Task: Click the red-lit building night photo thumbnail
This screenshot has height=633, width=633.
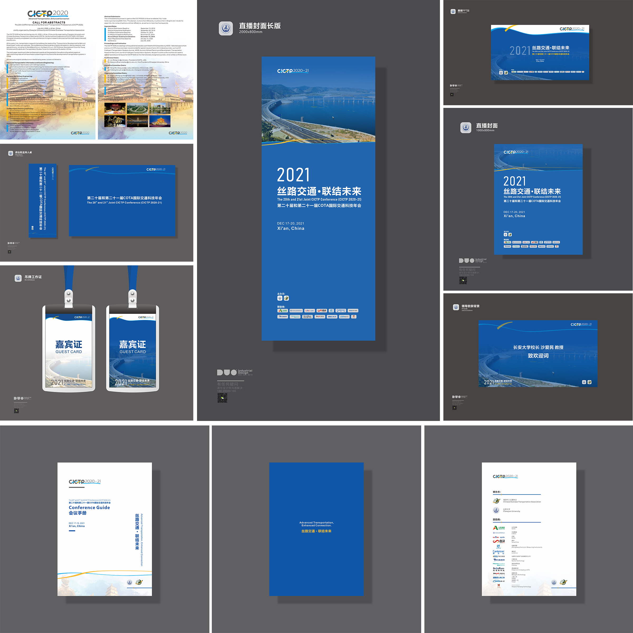Action: [115, 109]
